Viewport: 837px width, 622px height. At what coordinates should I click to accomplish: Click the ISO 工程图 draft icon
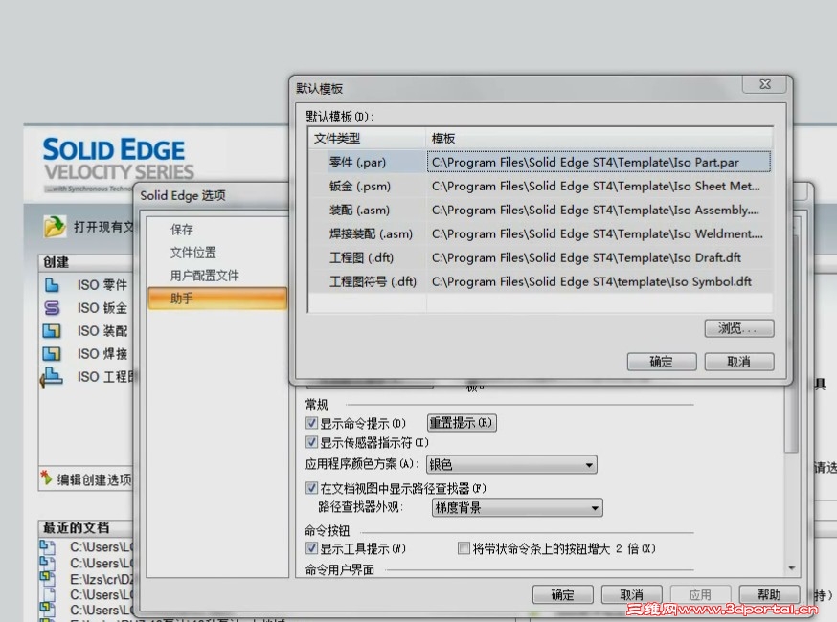tap(52, 377)
